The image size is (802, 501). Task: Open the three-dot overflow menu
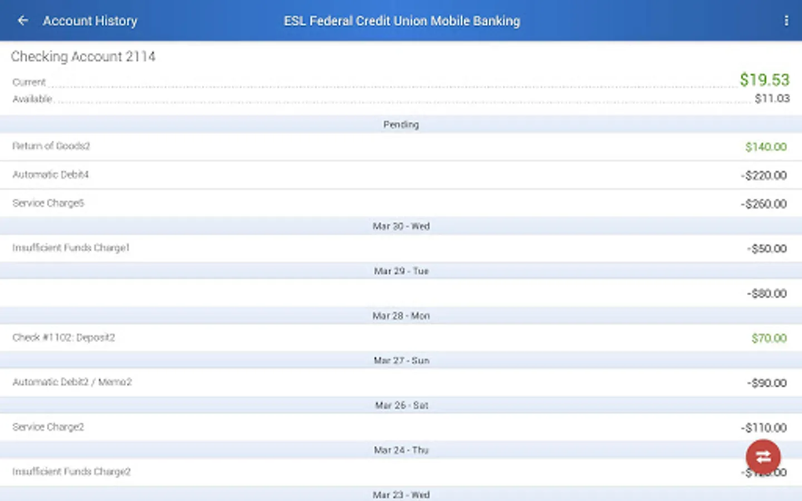pos(786,21)
